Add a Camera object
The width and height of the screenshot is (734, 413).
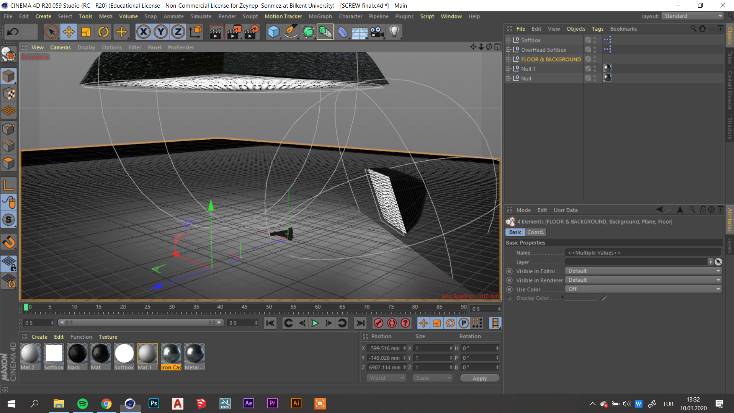(377, 32)
